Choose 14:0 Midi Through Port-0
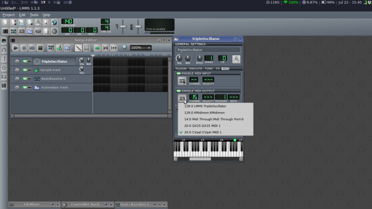Screen dimensions: 372x209 pyautogui.click(x=215, y=119)
